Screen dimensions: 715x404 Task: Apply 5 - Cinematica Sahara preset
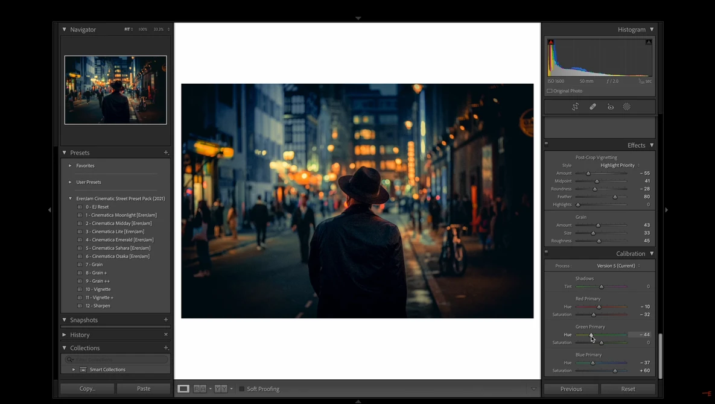click(x=118, y=248)
